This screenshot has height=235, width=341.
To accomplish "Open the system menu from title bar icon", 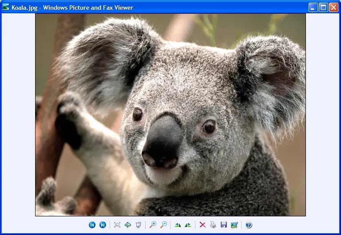I will point(6,7).
